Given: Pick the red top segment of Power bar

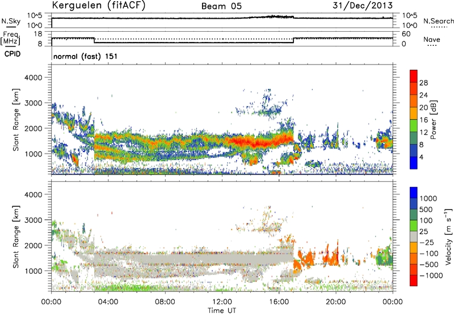Looking at the screenshot, I should [414, 77].
